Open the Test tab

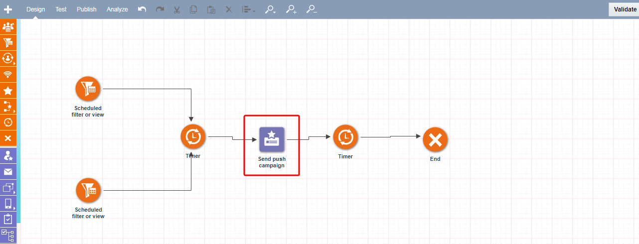(61, 9)
